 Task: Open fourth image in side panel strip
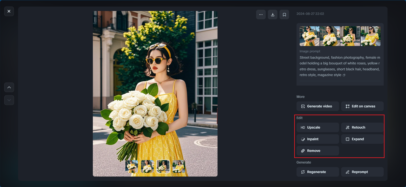(370, 36)
